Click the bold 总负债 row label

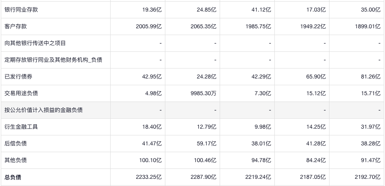[x=13, y=177]
